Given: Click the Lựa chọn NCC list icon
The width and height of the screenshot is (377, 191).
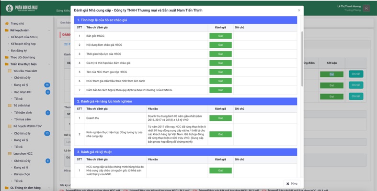Looking at the screenshot, I should pos(10,154).
